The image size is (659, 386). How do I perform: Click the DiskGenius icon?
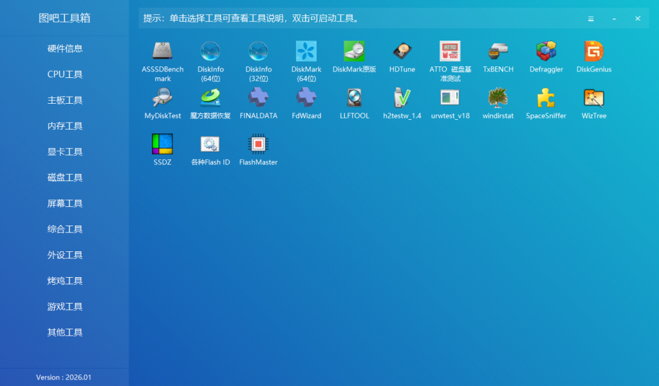click(x=593, y=52)
